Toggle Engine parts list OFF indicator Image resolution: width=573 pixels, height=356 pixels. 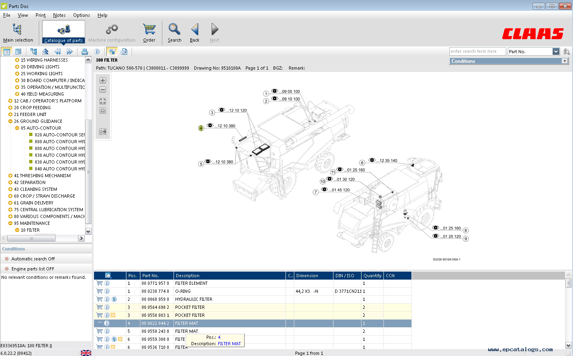(7, 269)
